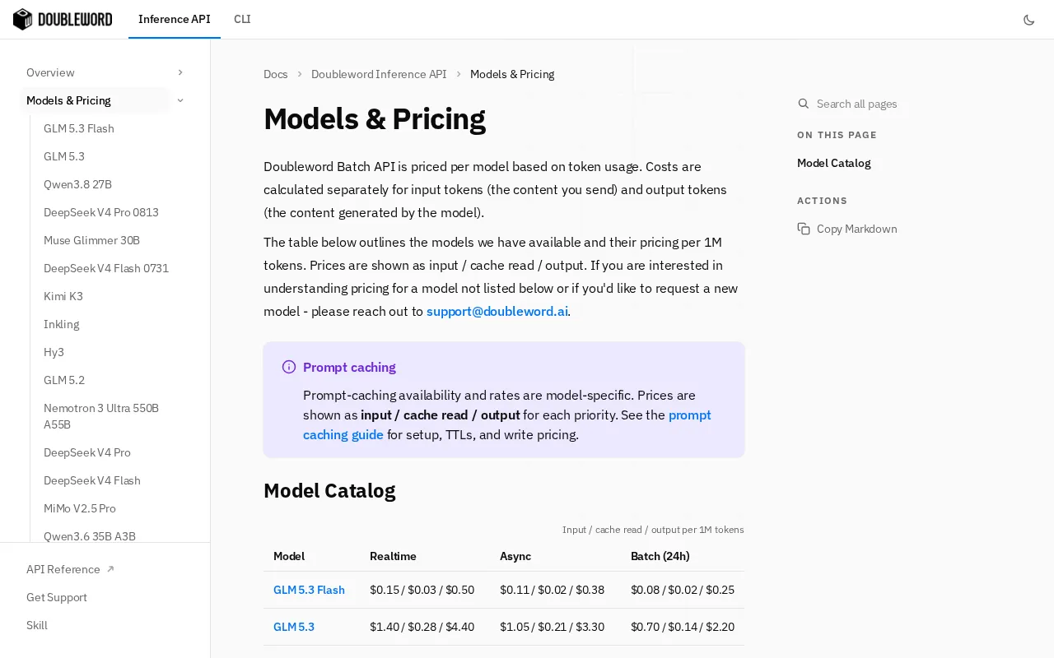Open GLM 5.3 Flash sidebar page

[79, 128]
